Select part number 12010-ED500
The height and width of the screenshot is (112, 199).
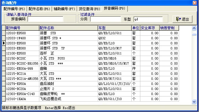coord(16,33)
